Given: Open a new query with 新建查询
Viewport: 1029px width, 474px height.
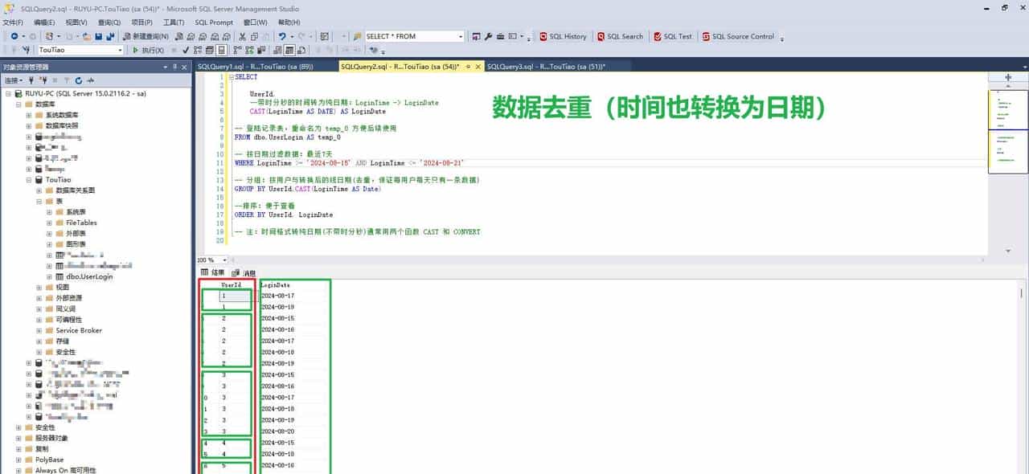Looking at the screenshot, I should [147, 36].
